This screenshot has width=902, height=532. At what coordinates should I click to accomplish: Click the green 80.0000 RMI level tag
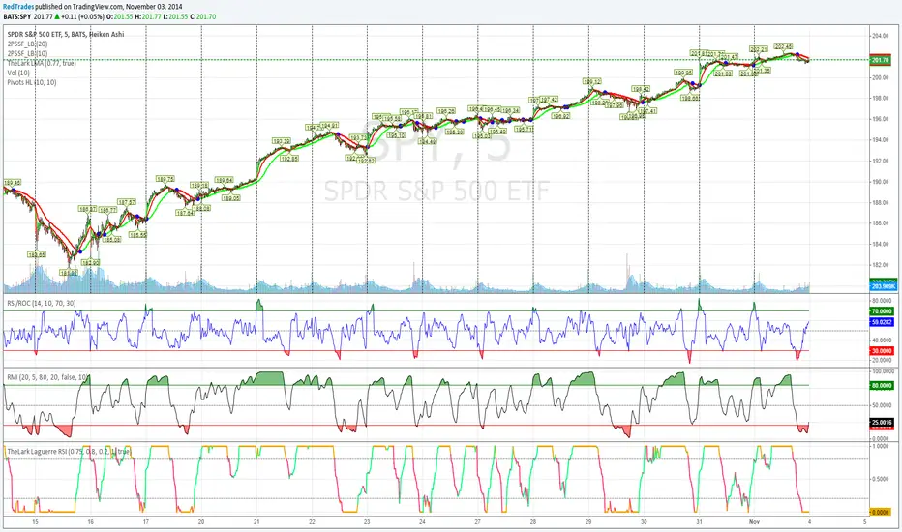click(x=882, y=385)
